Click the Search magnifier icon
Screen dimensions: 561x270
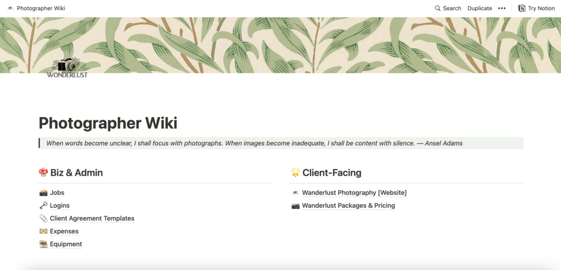click(438, 8)
